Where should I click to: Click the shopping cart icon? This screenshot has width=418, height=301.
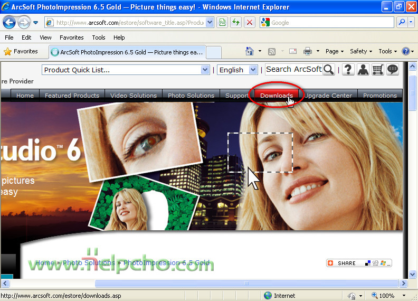378,69
